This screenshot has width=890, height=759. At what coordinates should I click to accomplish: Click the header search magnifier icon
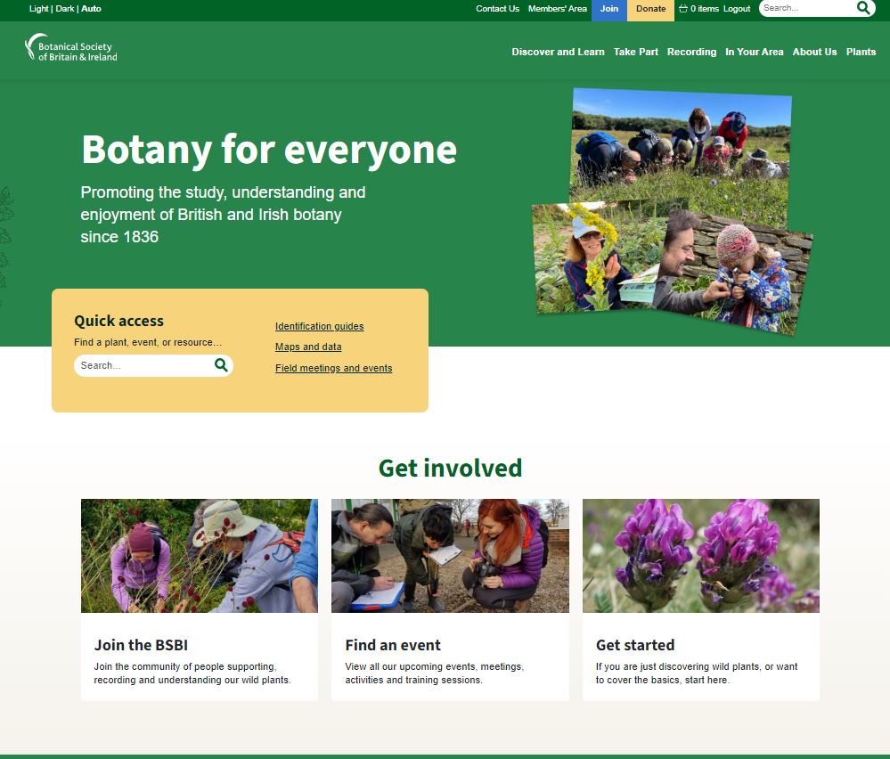pyautogui.click(x=863, y=8)
